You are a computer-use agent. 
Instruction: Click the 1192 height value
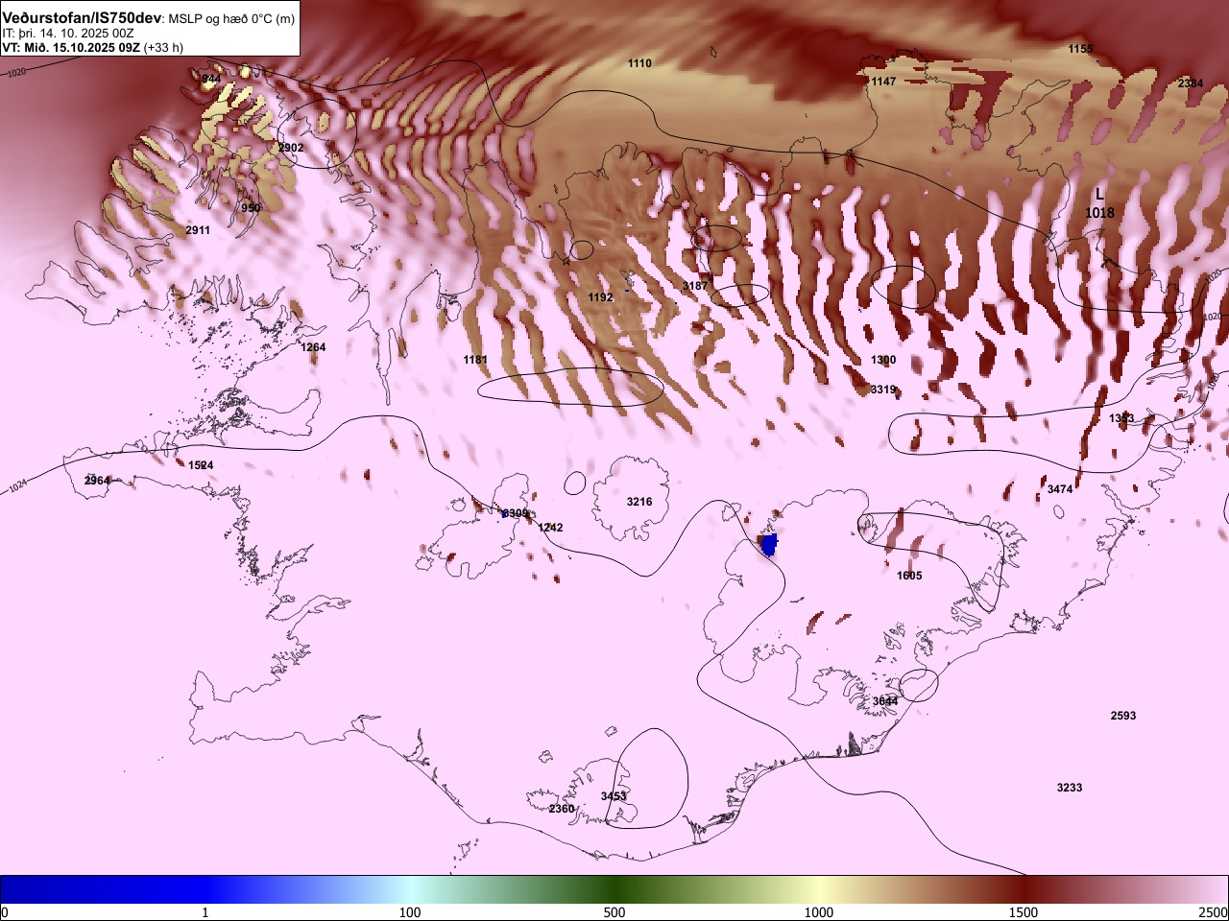tap(600, 297)
